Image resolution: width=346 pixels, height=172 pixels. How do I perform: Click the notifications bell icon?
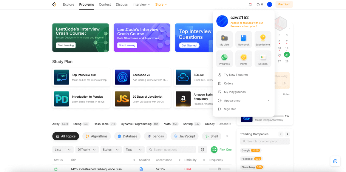pos(250,4)
